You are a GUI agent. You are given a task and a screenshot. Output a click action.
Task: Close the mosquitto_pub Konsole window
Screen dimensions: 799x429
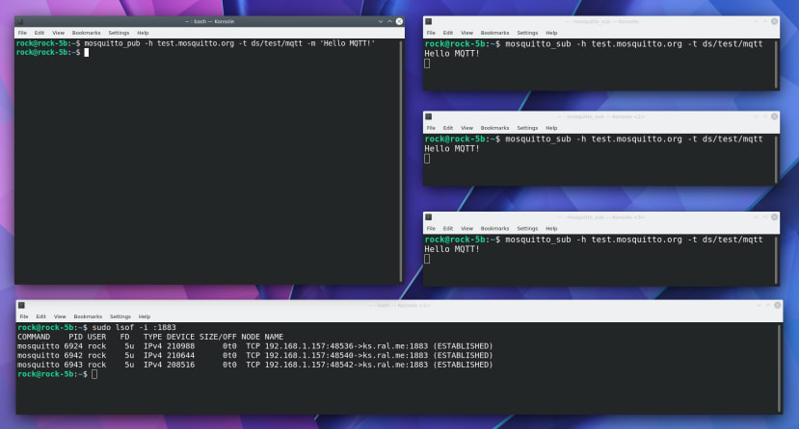coord(399,21)
